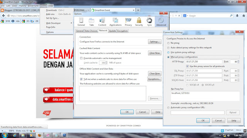Click the HTTP Proxy address field
Screen dimensions: 247x138
coord(204,62)
